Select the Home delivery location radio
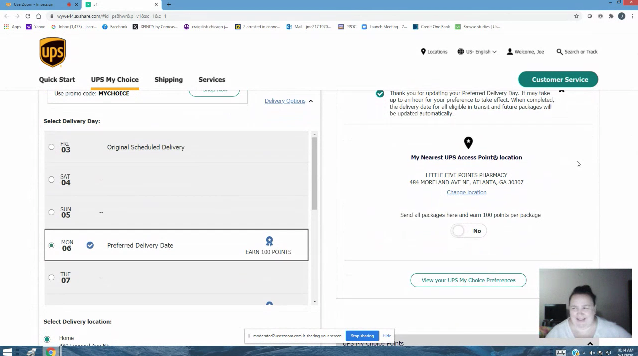The width and height of the screenshot is (638, 356). [47, 339]
